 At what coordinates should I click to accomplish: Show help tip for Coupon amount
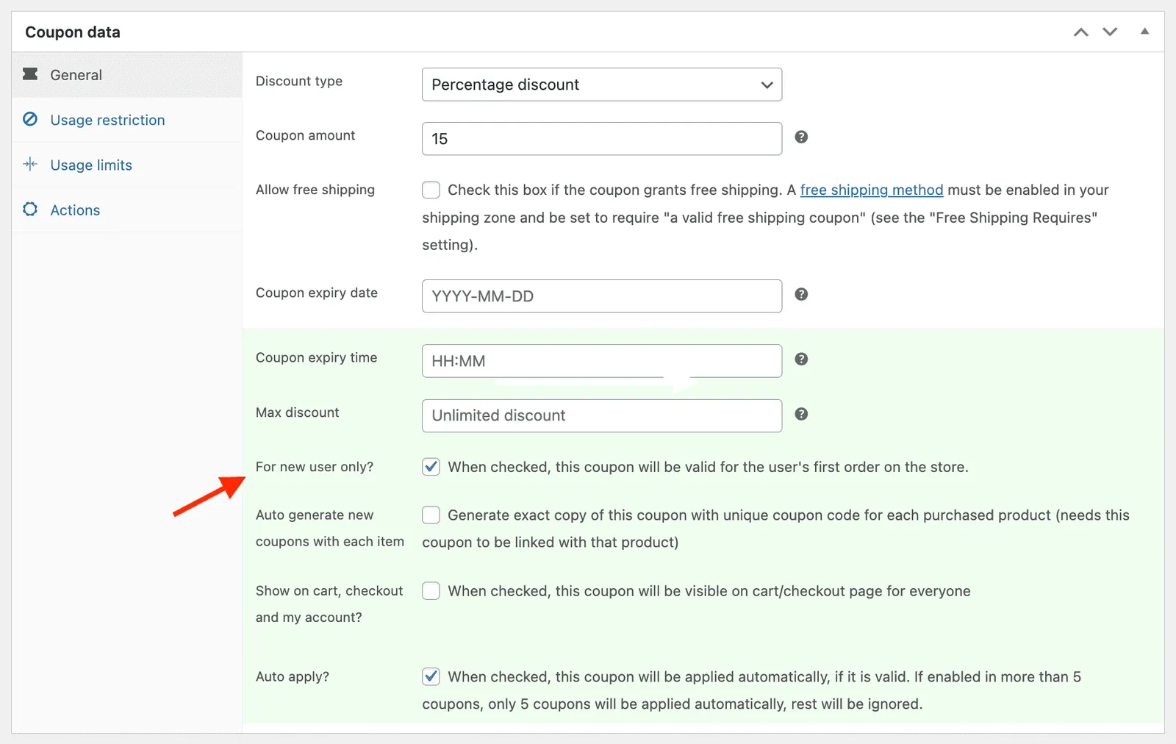click(x=801, y=137)
